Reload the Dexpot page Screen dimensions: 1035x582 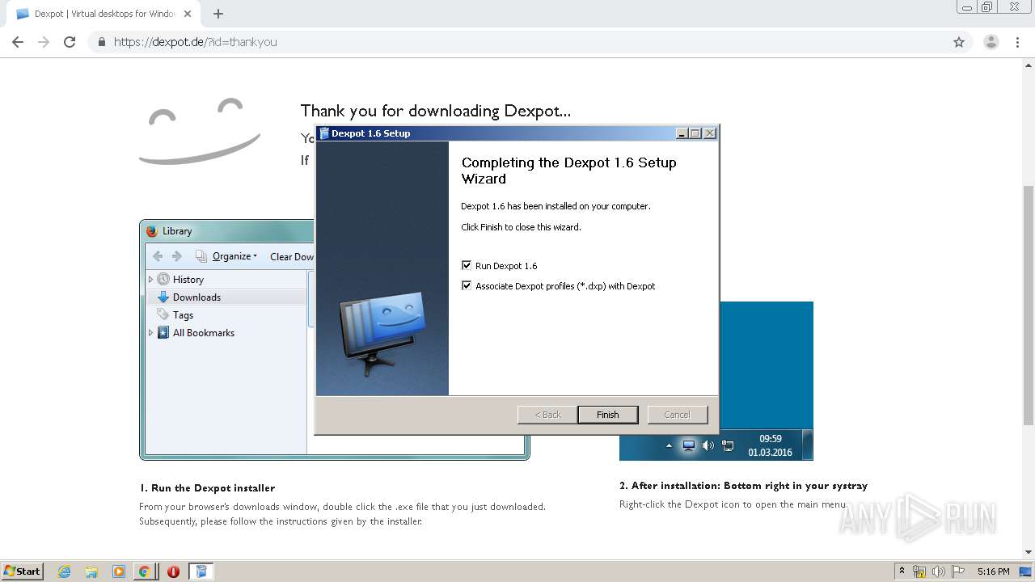click(70, 42)
